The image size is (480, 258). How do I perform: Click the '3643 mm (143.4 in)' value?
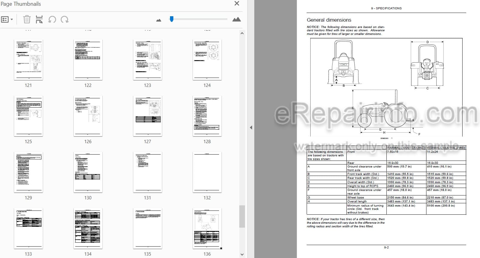pos(401,206)
